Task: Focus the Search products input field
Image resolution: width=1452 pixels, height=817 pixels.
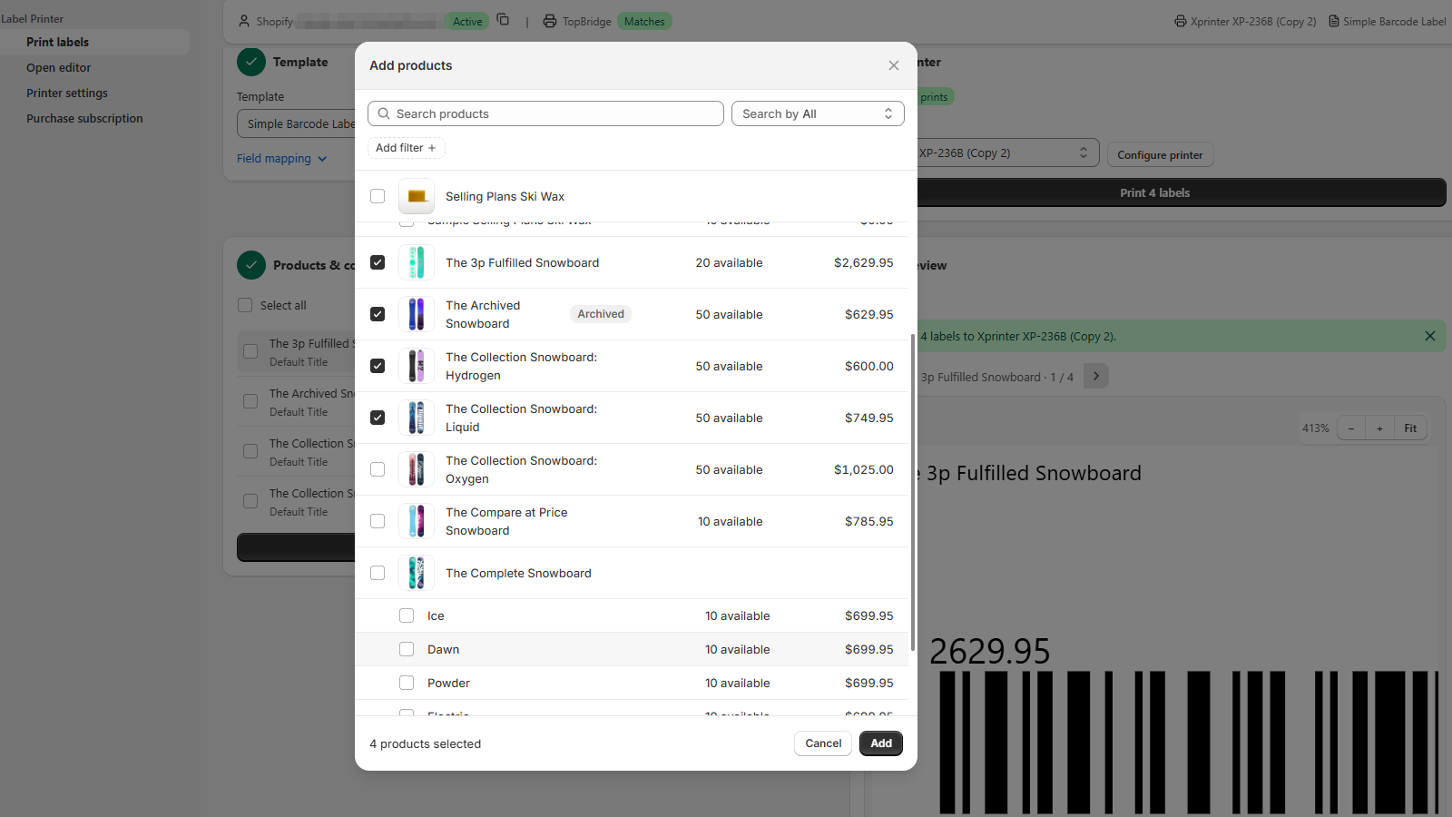Action: point(545,113)
